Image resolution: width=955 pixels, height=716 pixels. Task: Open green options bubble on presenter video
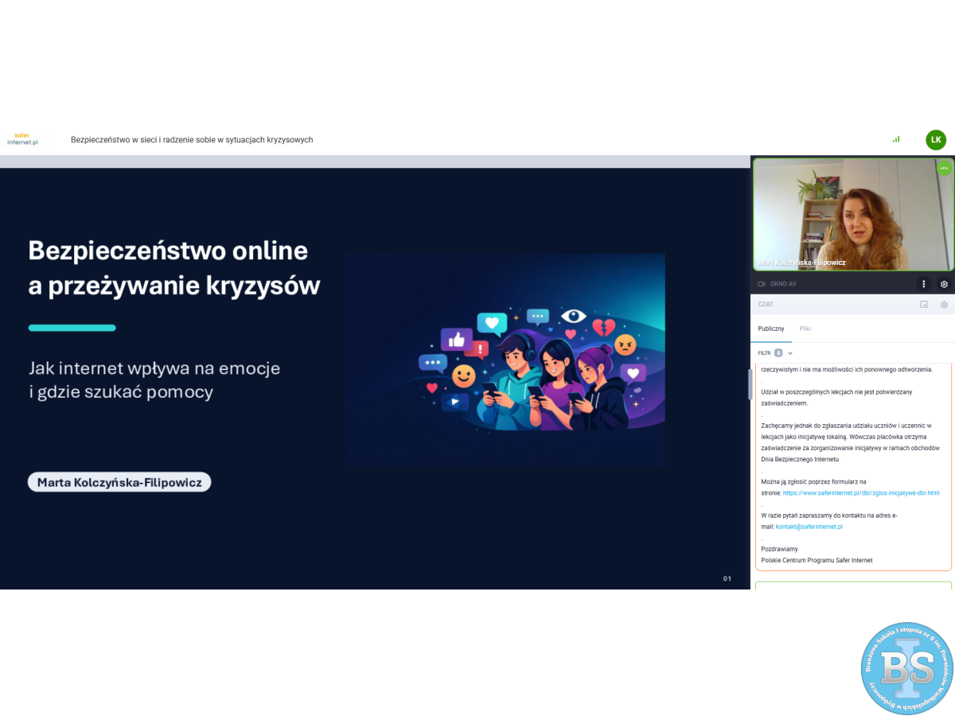(944, 168)
